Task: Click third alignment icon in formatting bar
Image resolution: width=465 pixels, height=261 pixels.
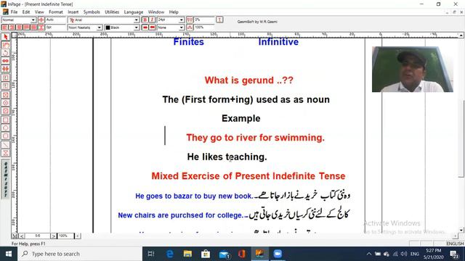Action: click(x=20, y=28)
